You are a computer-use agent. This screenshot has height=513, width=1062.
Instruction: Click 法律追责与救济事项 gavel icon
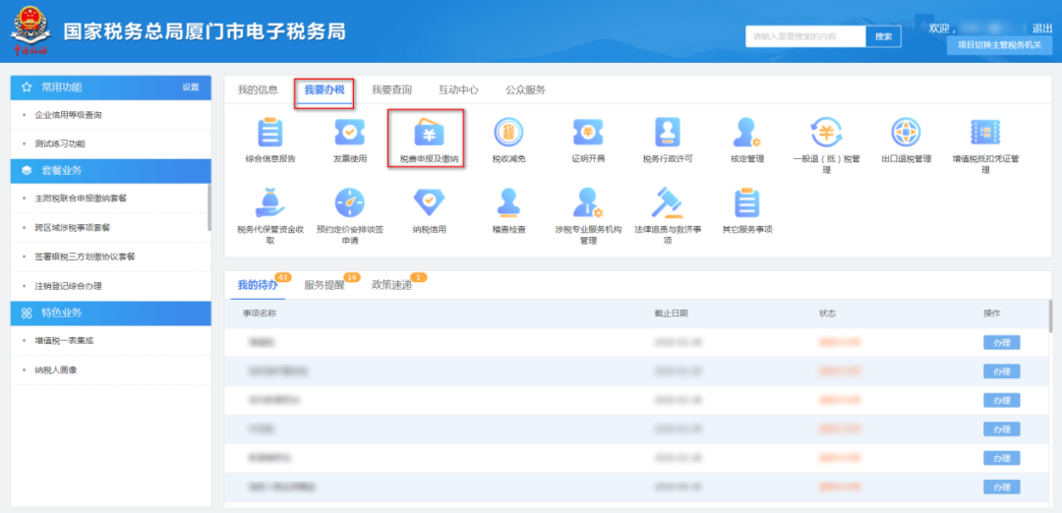tap(668, 202)
